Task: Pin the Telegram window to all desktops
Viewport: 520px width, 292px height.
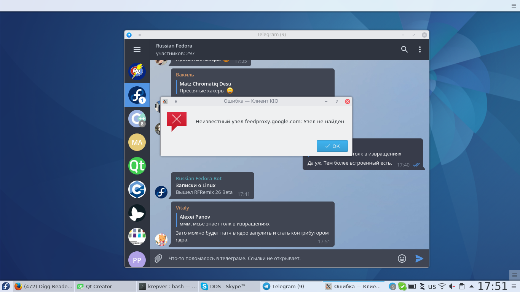Action: pyautogui.click(x=140, y=35)
